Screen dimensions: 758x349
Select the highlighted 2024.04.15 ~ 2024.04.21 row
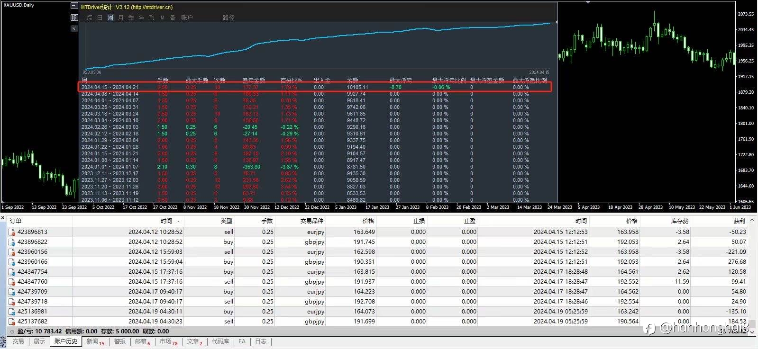[315, 87]
